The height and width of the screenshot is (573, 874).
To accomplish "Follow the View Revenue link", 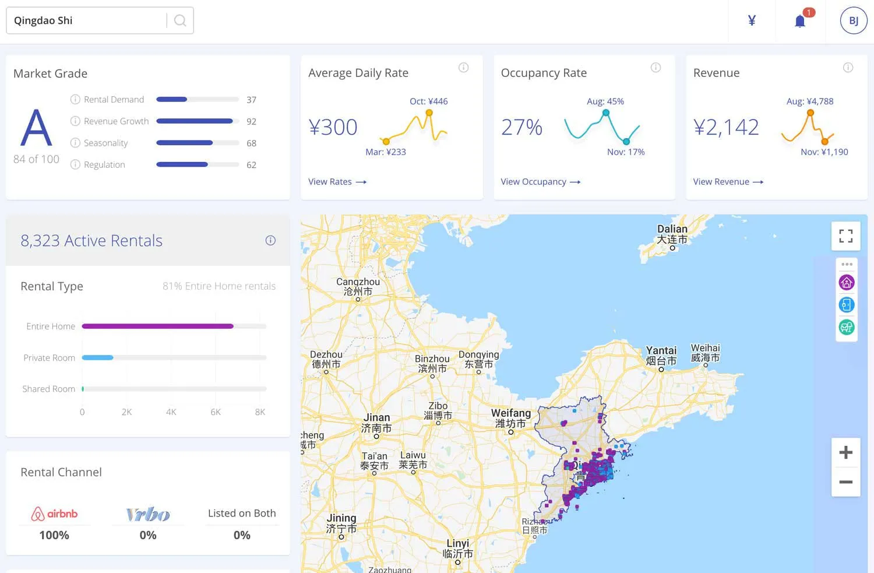I will point(728,182).
